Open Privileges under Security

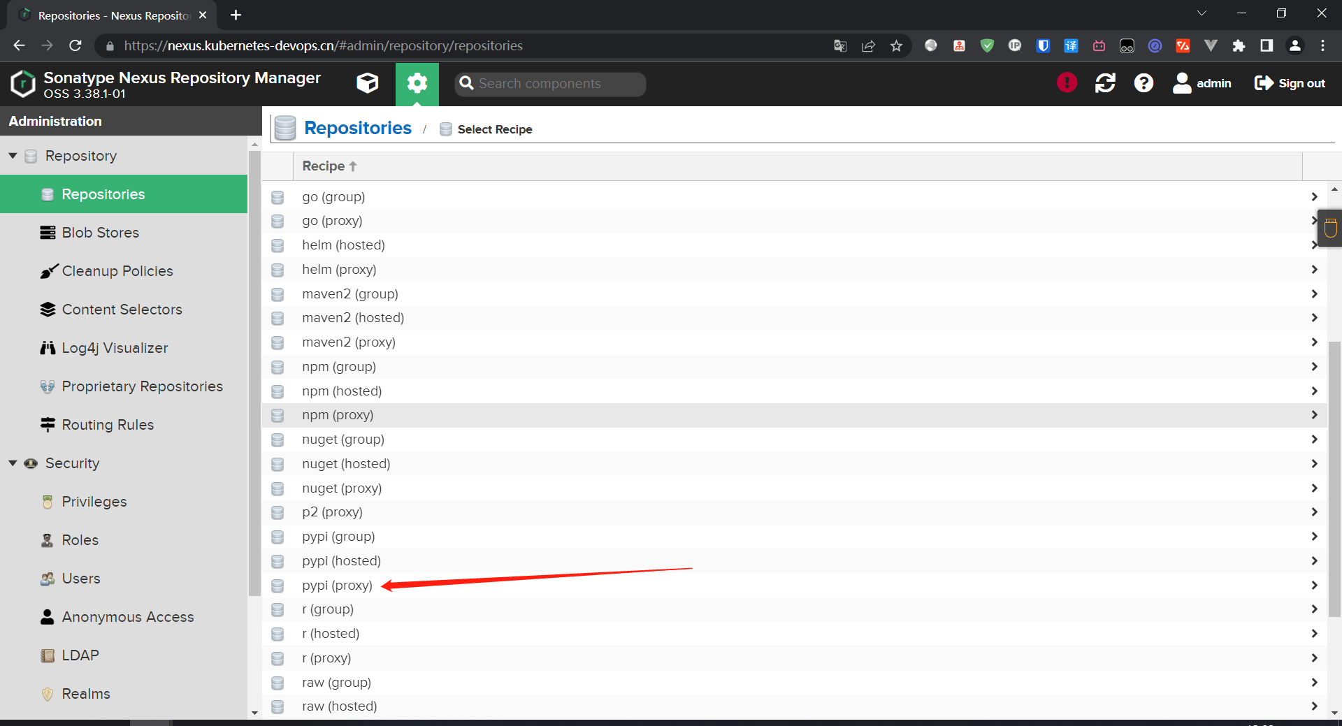pyautogui.click(x=124, y=502)
